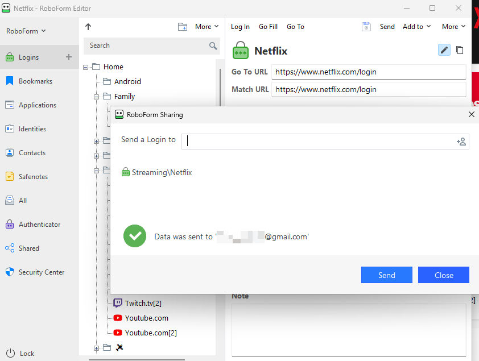Click the Log In toolbar item
The width and height of the screenshot is (479, 361).
(240, 27)
